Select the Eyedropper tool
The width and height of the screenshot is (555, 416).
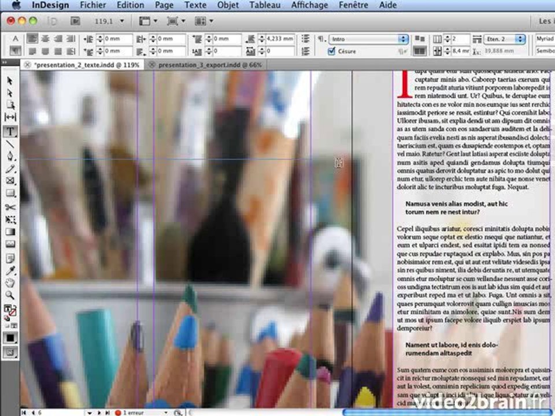tap(10, 270)
